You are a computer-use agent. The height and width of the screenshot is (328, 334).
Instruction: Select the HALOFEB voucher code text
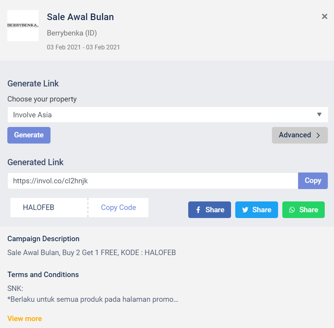(x=39, y=207)
